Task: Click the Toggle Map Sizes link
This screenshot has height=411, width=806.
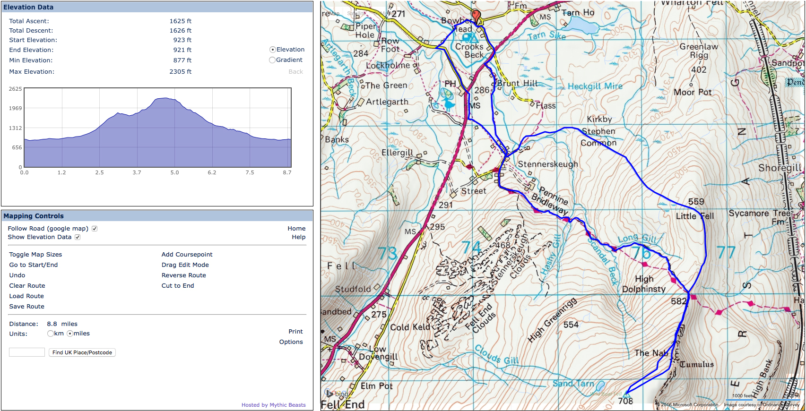Action: 35,255
